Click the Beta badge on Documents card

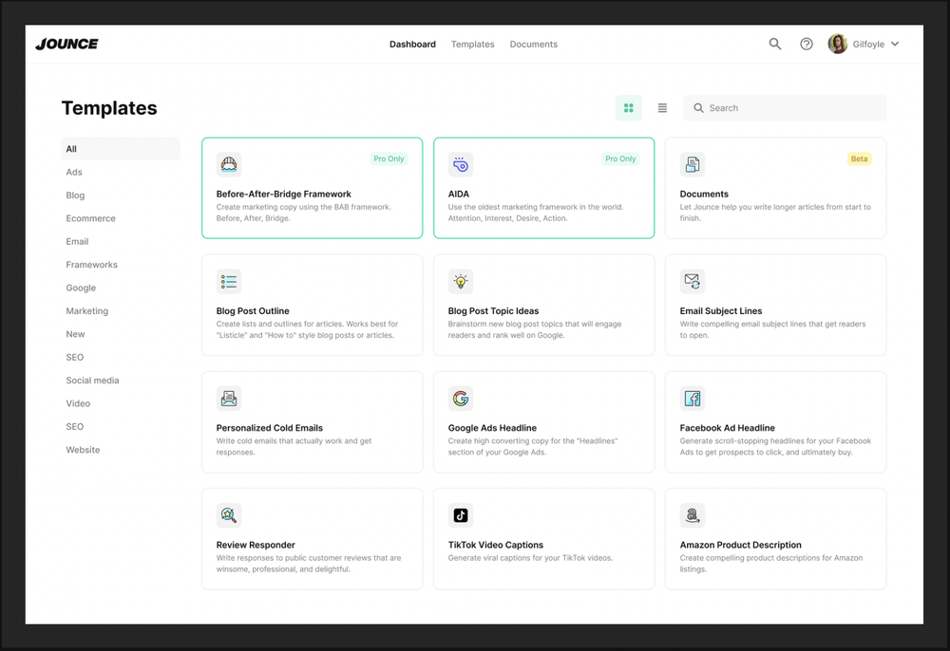coord(859,158)
